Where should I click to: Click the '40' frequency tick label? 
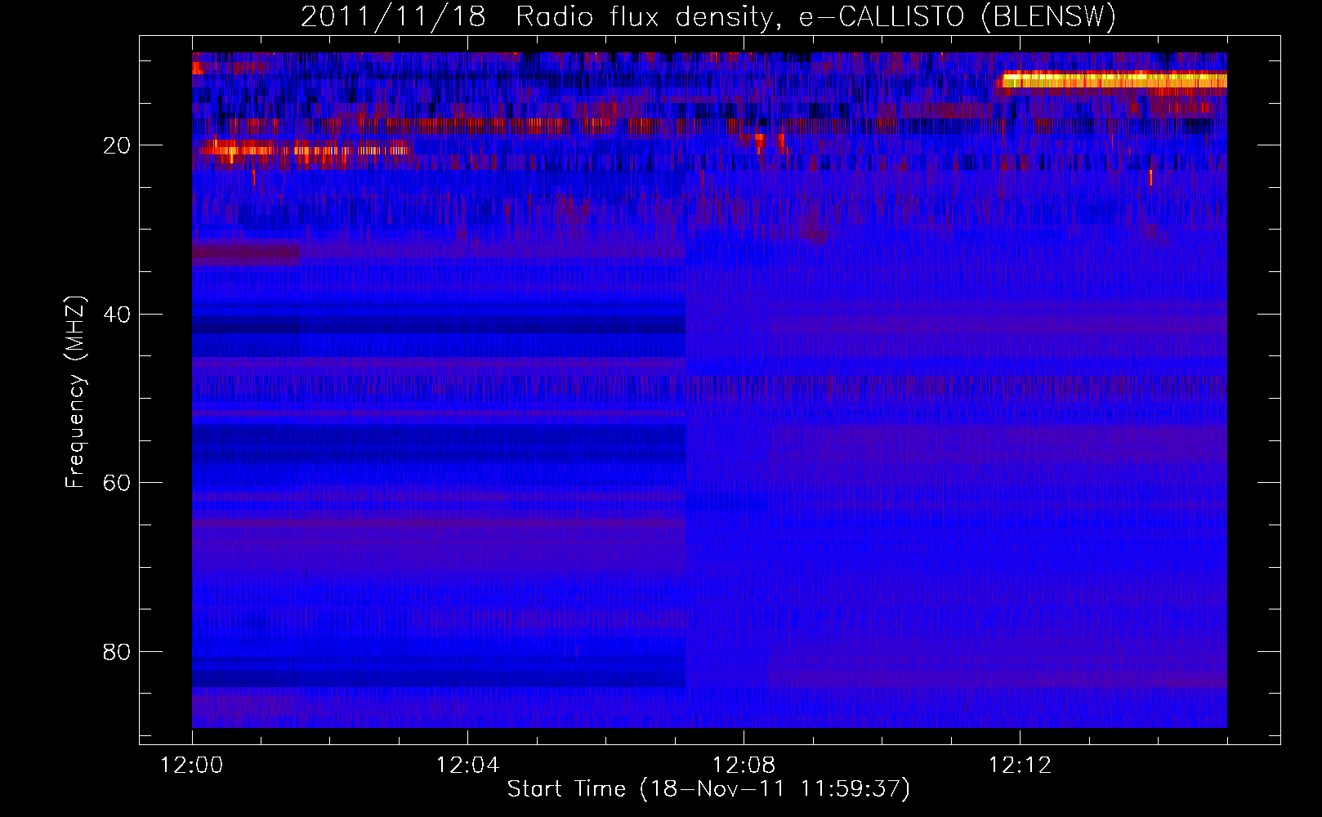click(118, 315)
